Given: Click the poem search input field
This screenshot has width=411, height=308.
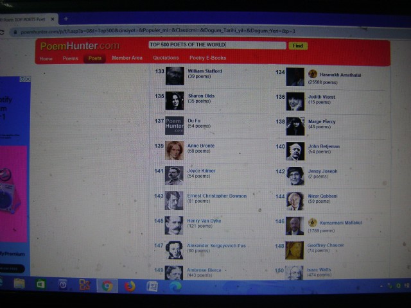Looking at the screenshot, I should click(x=216, y=46).
